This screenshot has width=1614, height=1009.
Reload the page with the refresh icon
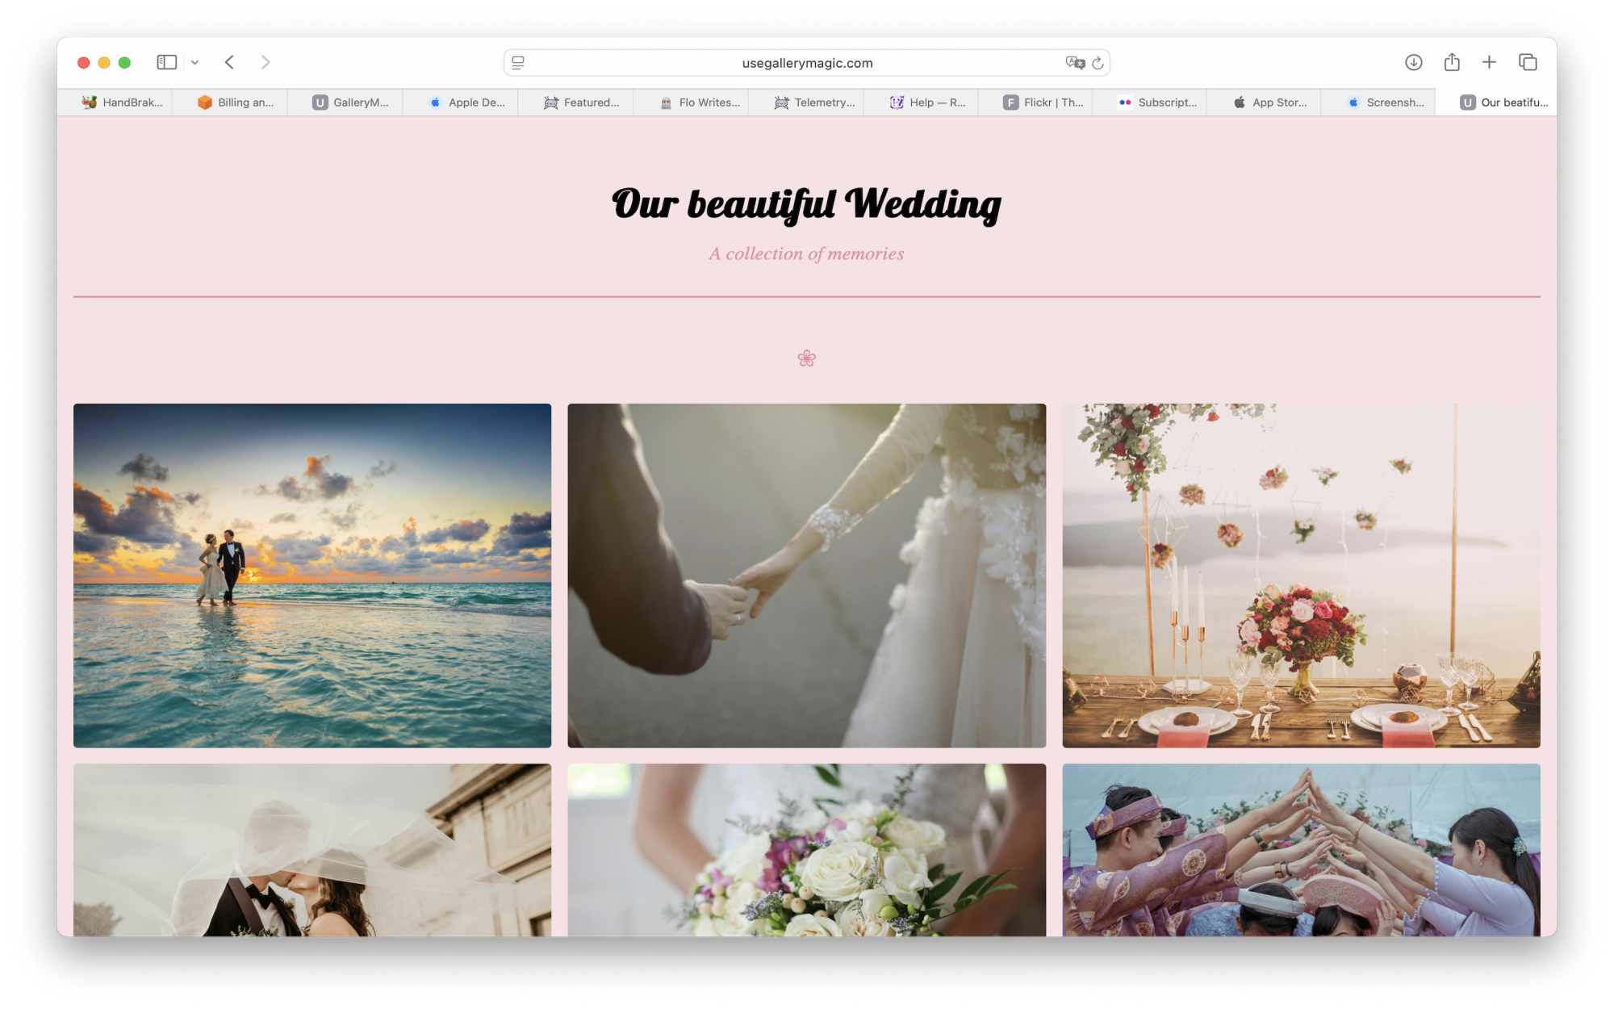pos(1098,63)
